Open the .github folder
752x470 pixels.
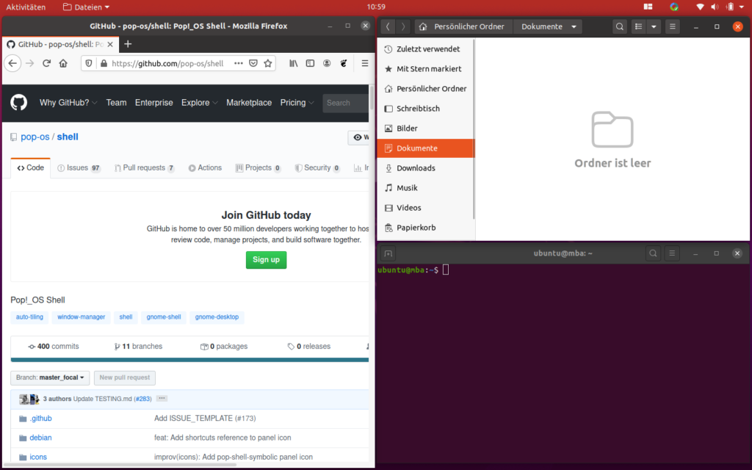pos(41,418)
